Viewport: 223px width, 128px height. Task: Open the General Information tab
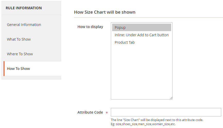click(24, 25)
